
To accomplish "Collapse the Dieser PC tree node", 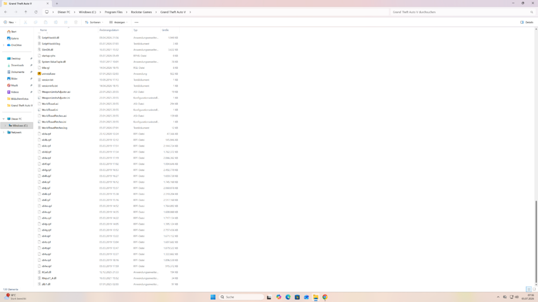I will click(4, 119).
